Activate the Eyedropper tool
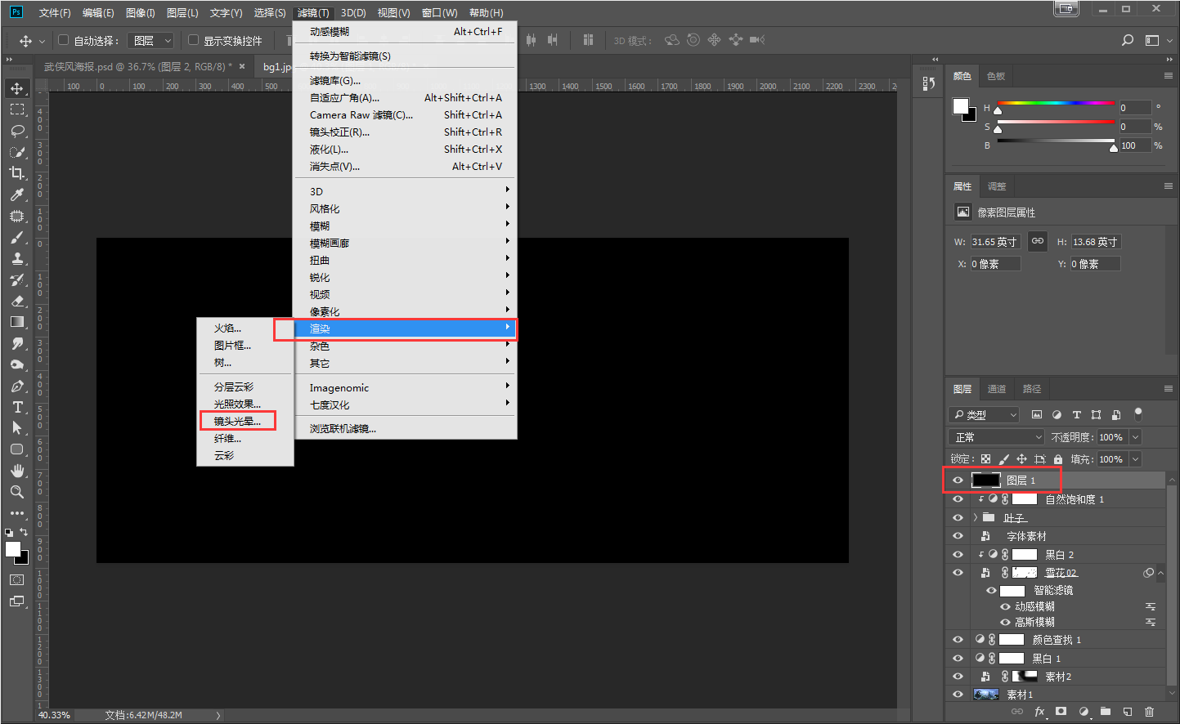 tap(17, 194)
